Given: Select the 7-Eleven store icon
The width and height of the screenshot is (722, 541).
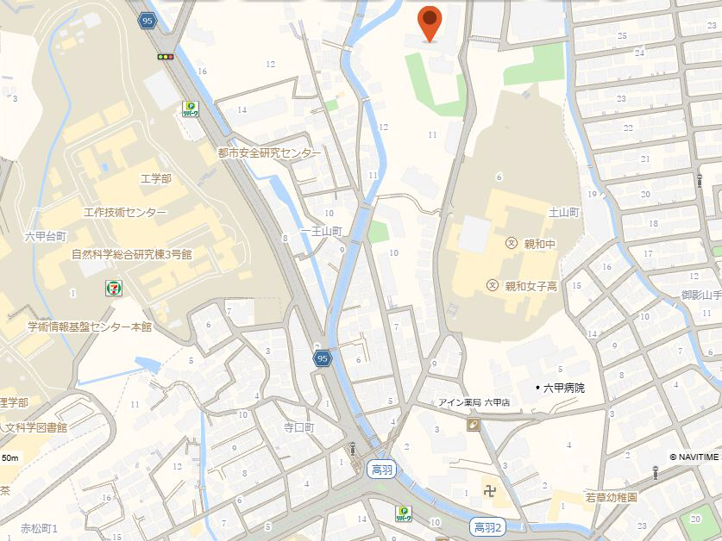Looking at the screenshot, I should coord(114,289).
